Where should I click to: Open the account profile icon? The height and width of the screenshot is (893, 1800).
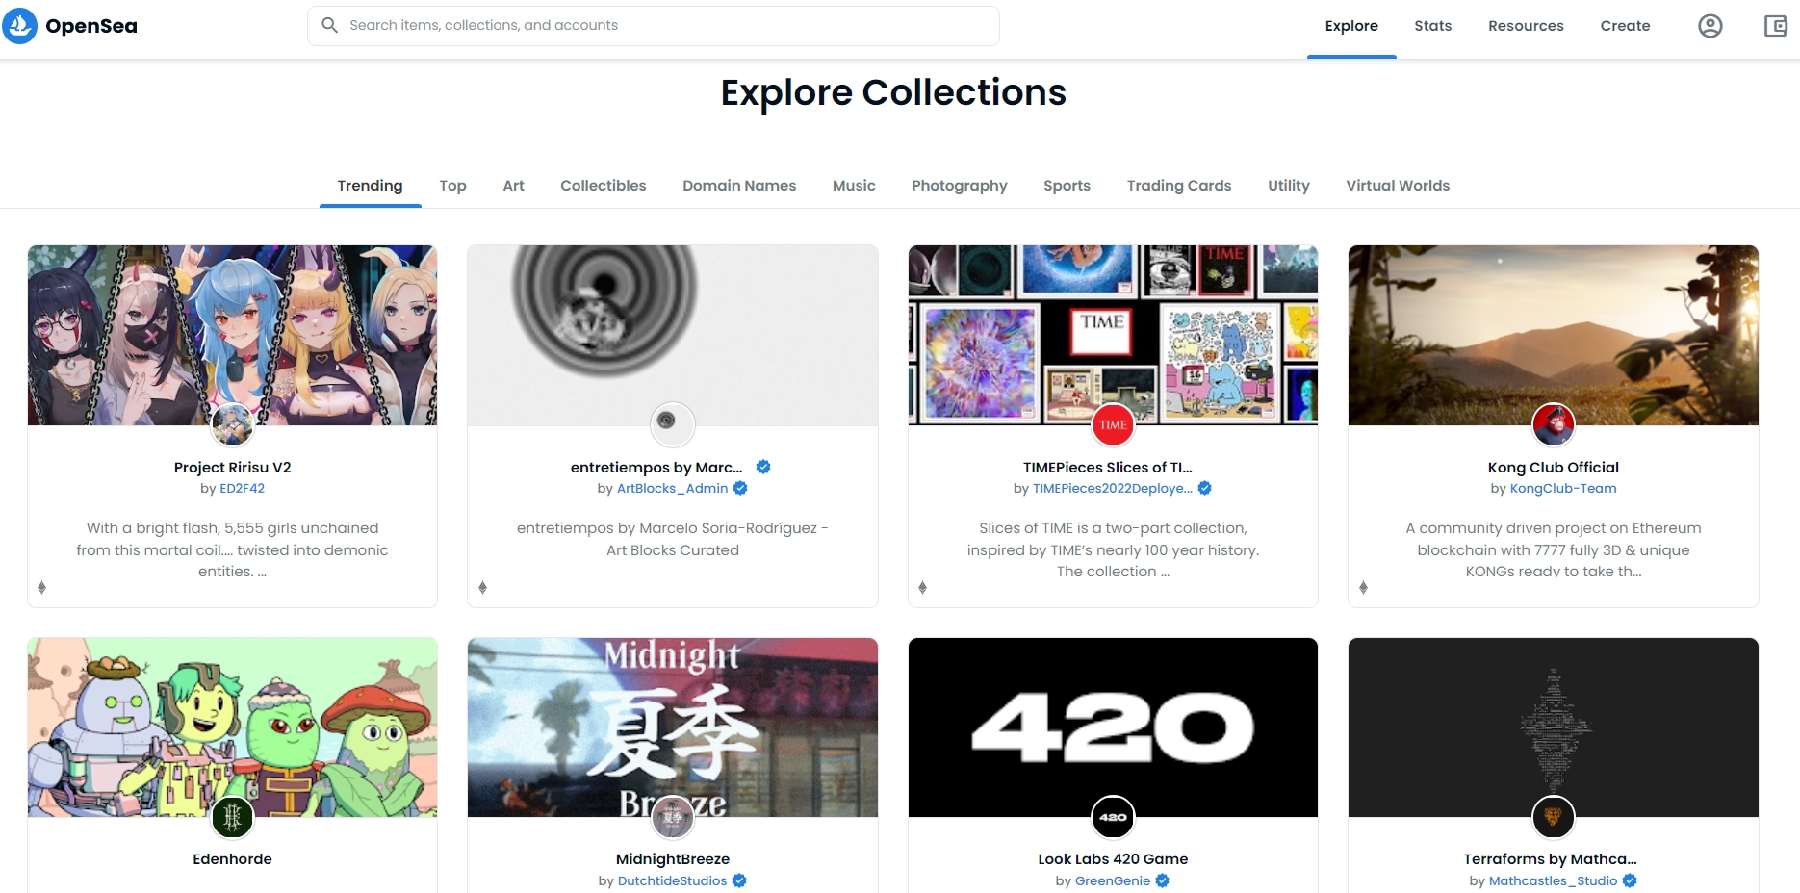pos(1710,26)
